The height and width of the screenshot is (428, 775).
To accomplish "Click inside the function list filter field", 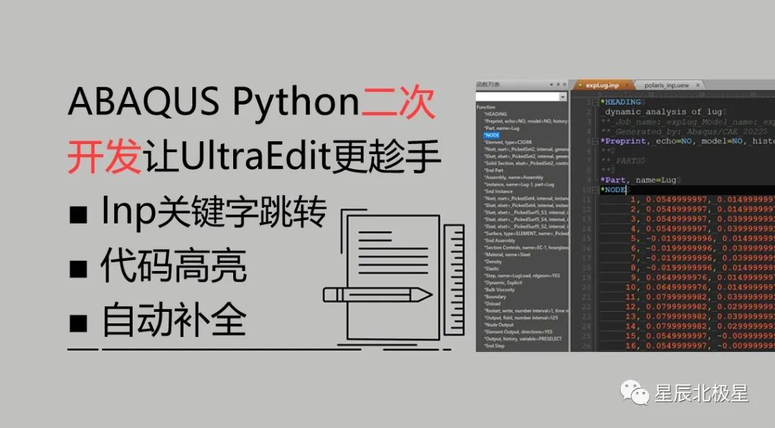I will point(517,98).
